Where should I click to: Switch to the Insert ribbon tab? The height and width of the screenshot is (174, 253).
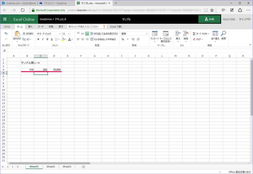(x=30, y=26)
